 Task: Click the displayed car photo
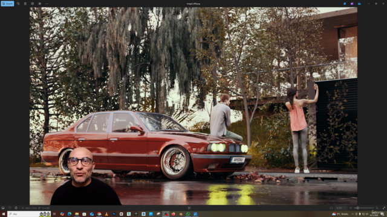[193, 106]
